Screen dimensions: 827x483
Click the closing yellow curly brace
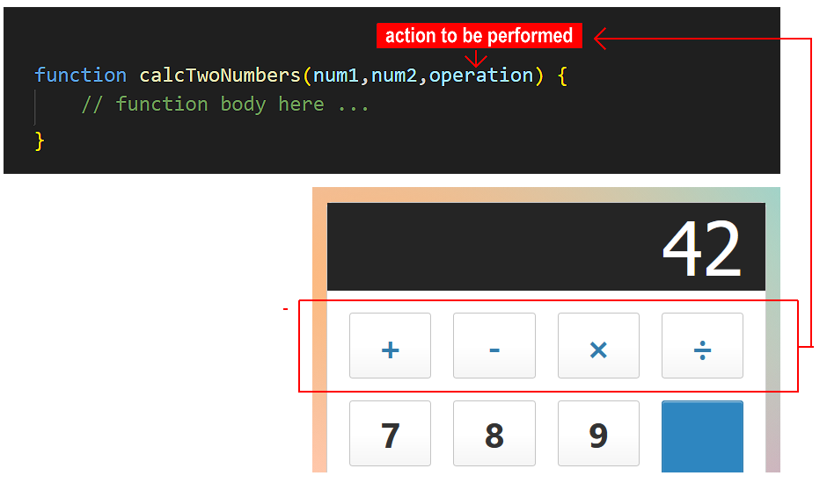pos(39,141)
